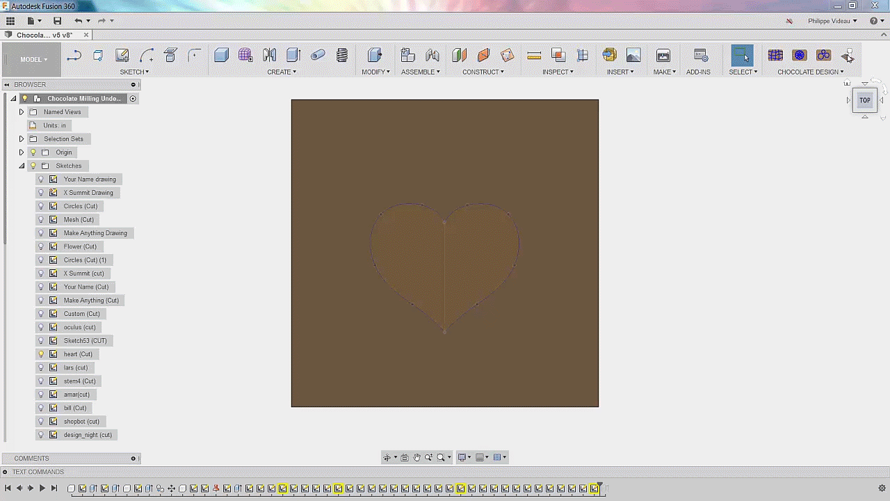
Task: Show the Mesh (Cut) sketch via lightbulb
Action: coord(40,220)
